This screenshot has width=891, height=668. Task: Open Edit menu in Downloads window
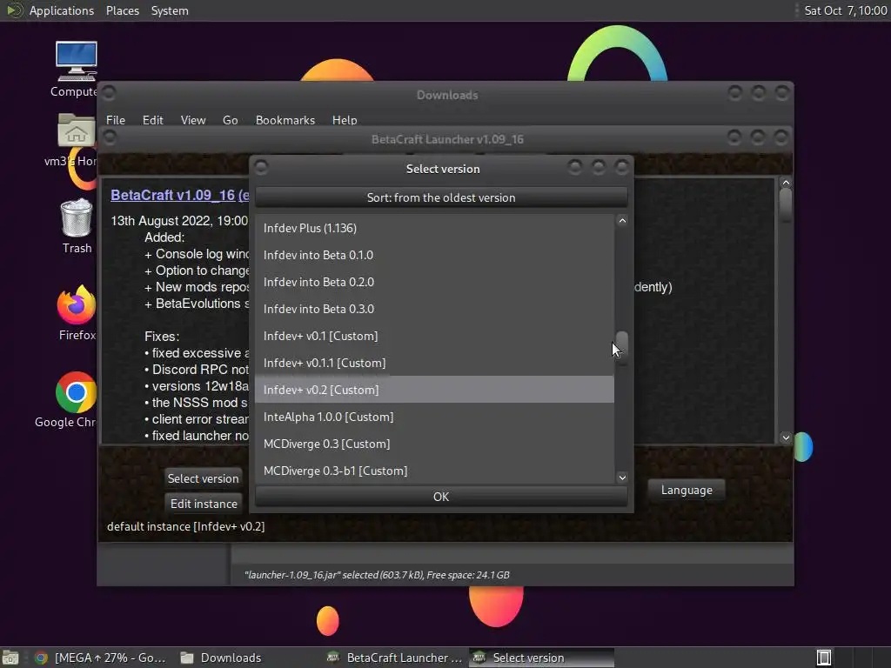[152, 120]
